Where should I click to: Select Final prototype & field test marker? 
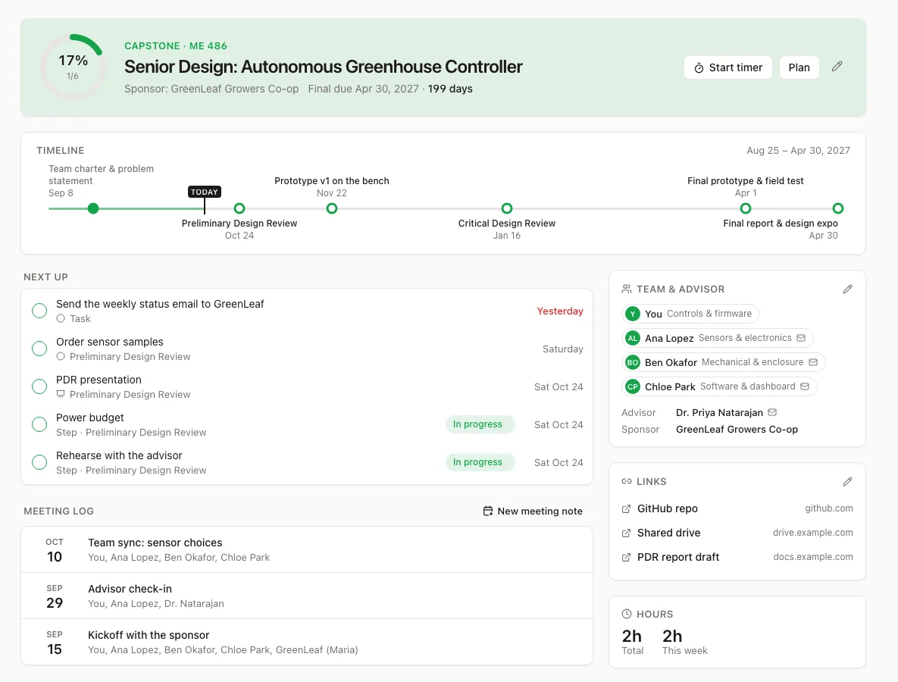point(746,208)
